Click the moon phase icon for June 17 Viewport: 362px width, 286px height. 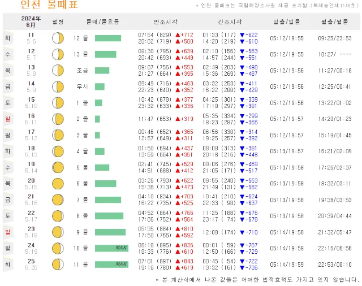[x=58, y=135]
